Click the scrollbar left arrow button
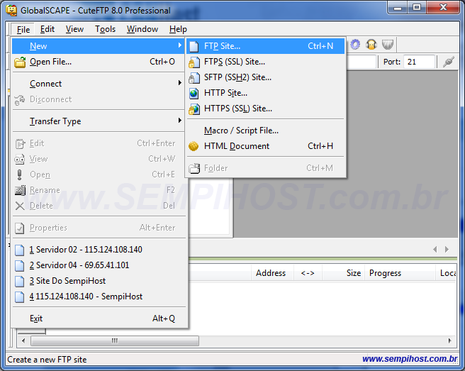The image size is (465, 371). [23, 340]
